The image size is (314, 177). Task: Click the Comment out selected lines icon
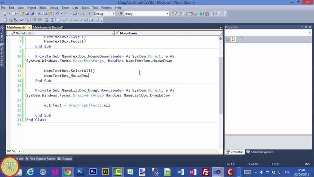tap(47, 20)
